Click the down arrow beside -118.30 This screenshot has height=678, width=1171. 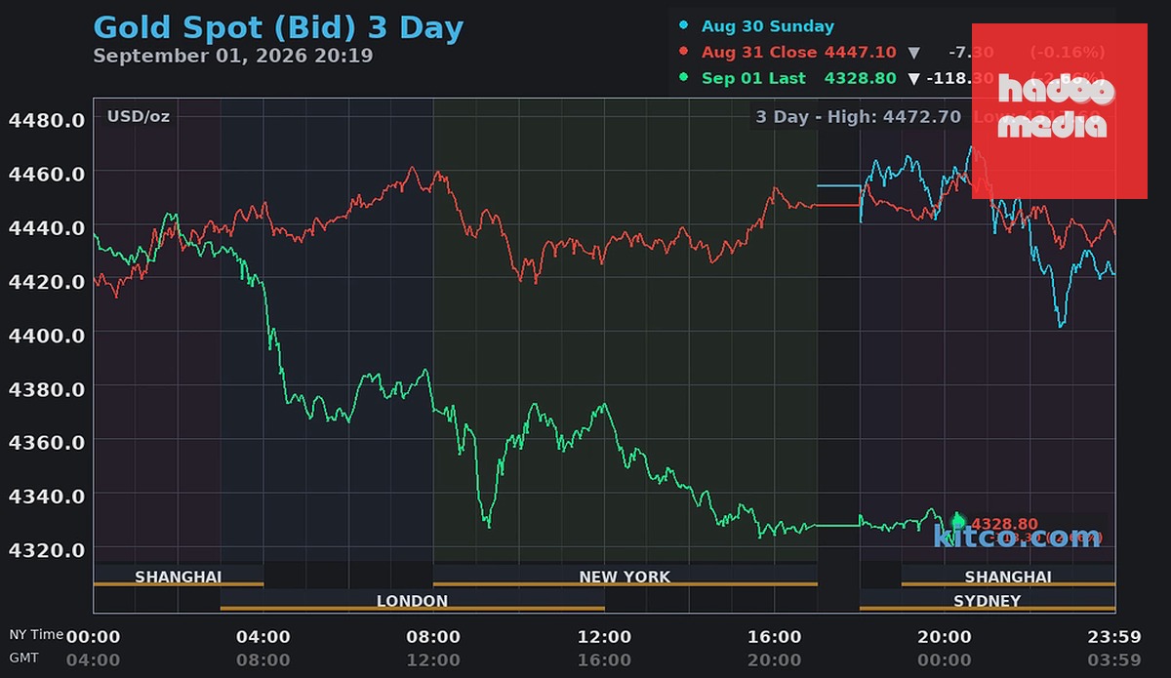[x=914, y=78]
